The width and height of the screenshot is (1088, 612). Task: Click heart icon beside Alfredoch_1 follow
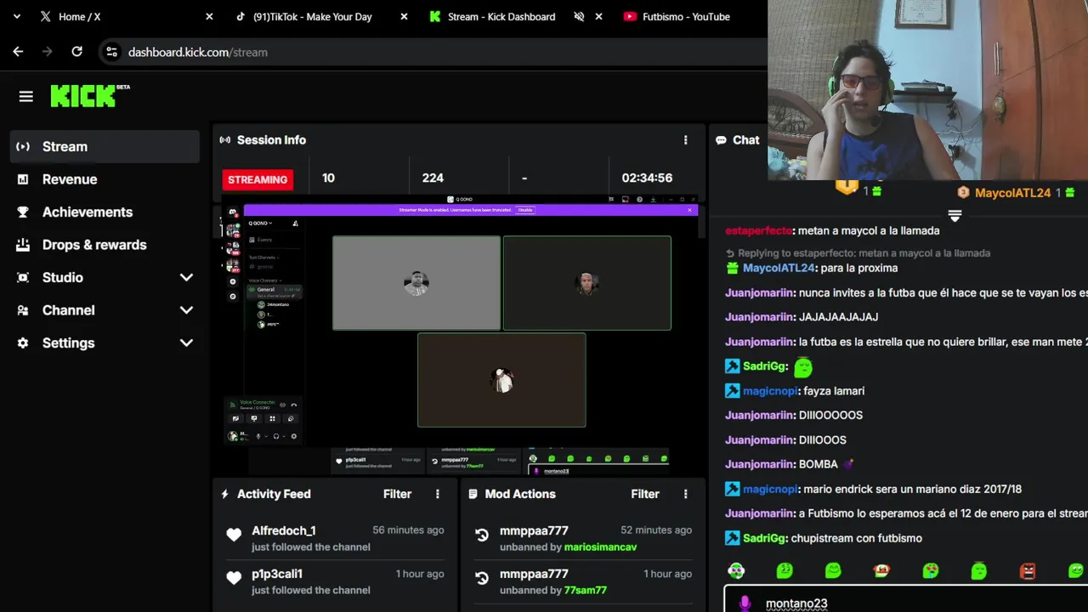(x=234, y=535)
